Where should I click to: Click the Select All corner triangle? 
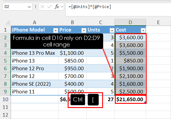point(7,22)
